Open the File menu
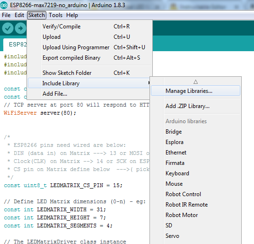 pos(6,15)
